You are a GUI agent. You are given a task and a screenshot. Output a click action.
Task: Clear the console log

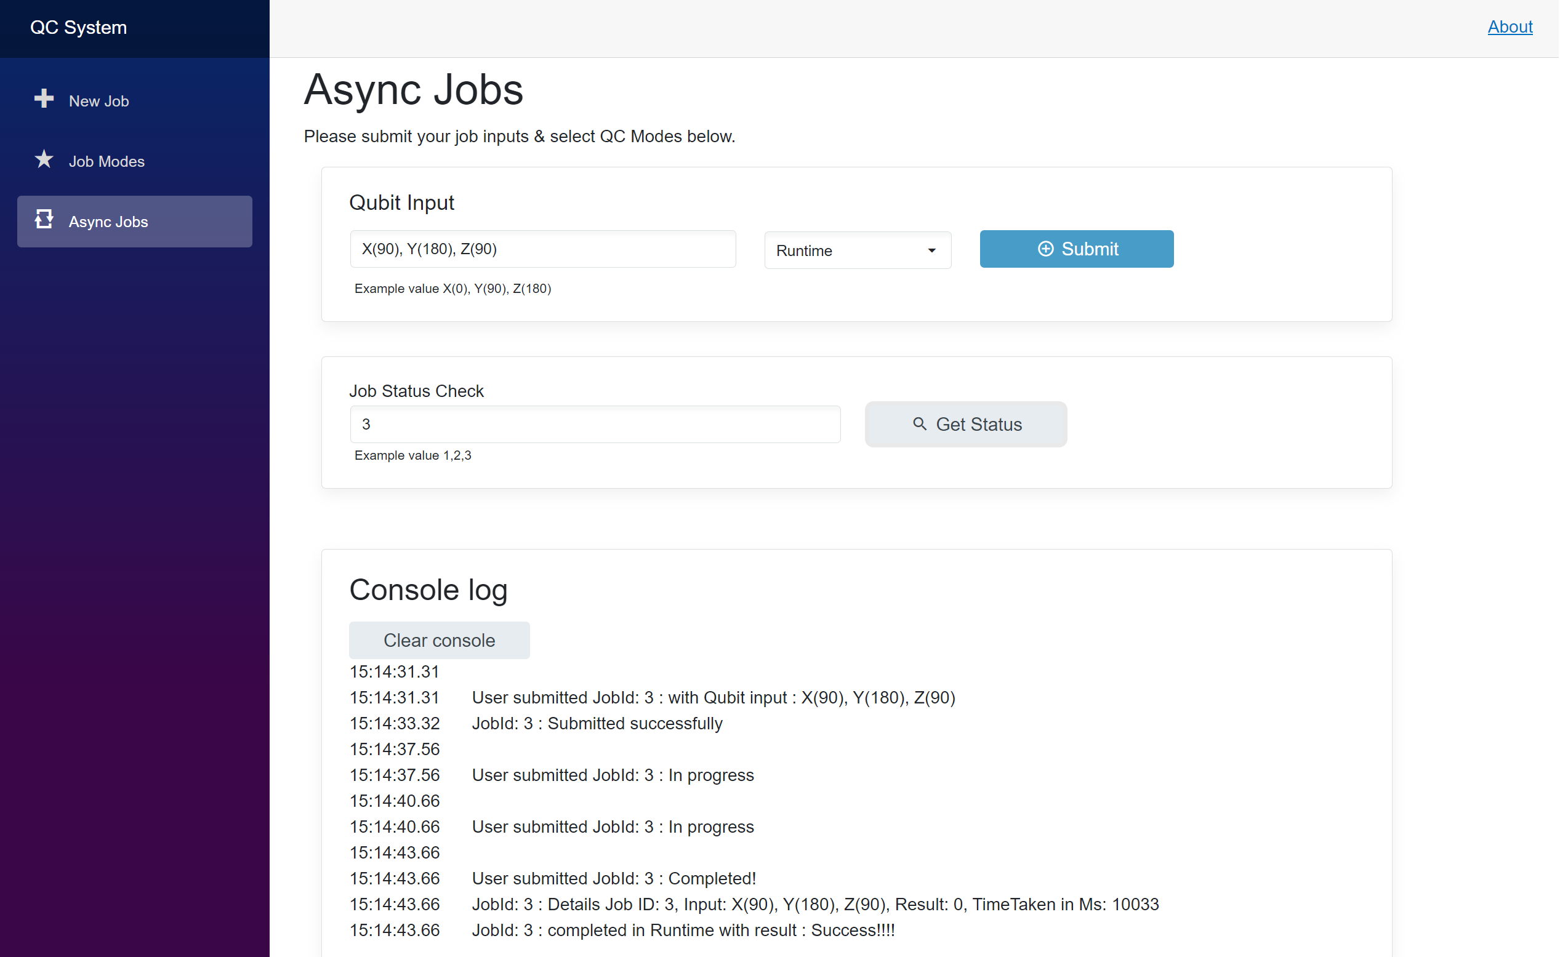(x=440, y=641)
